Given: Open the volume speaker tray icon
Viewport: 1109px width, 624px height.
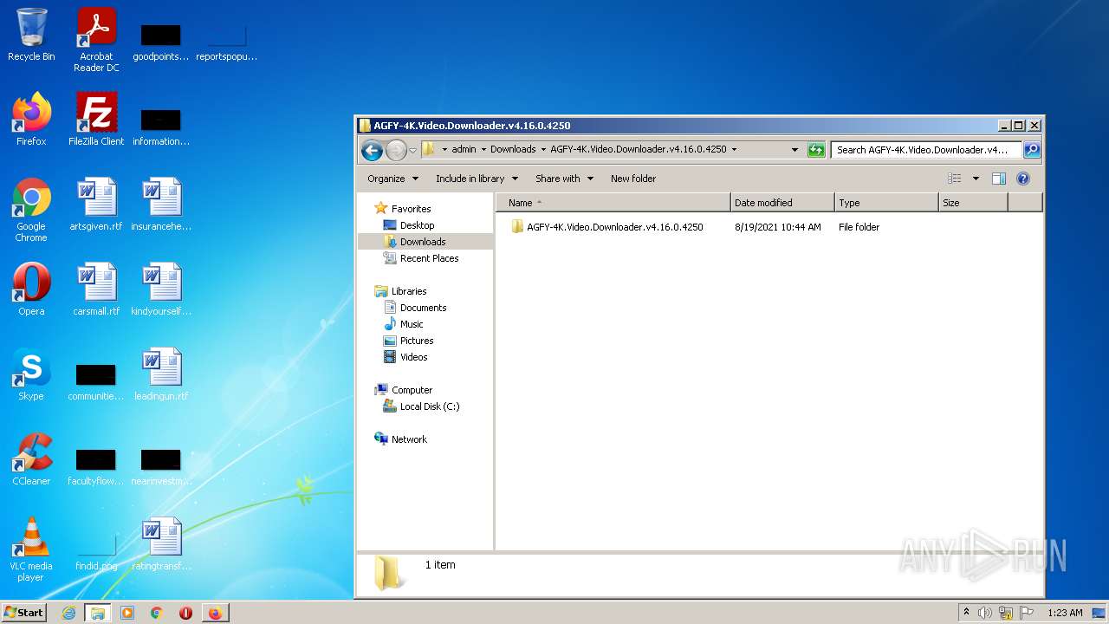Looking at the screenshot, I should (985, 613).
